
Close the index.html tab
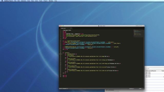point(71,28)
